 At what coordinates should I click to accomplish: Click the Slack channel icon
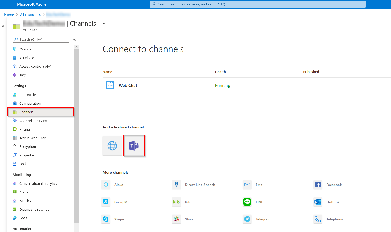[176, 219]
